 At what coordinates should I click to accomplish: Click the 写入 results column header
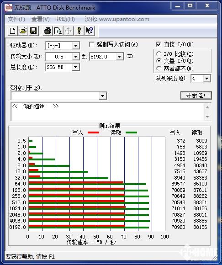(x=175, y=133)
